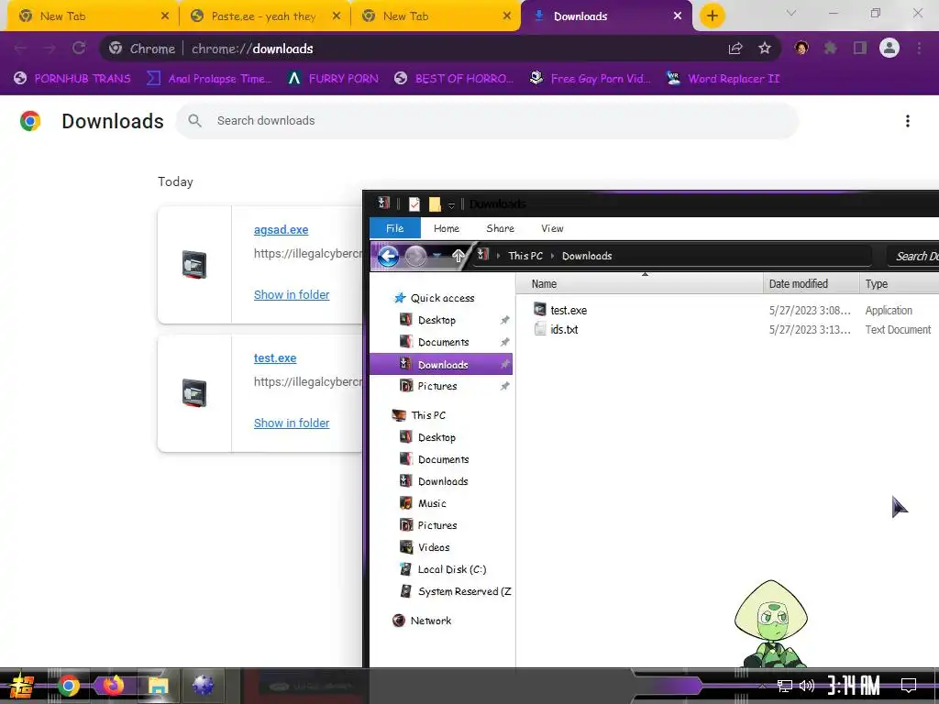Open the Chrome three-dot main menu

919,48
